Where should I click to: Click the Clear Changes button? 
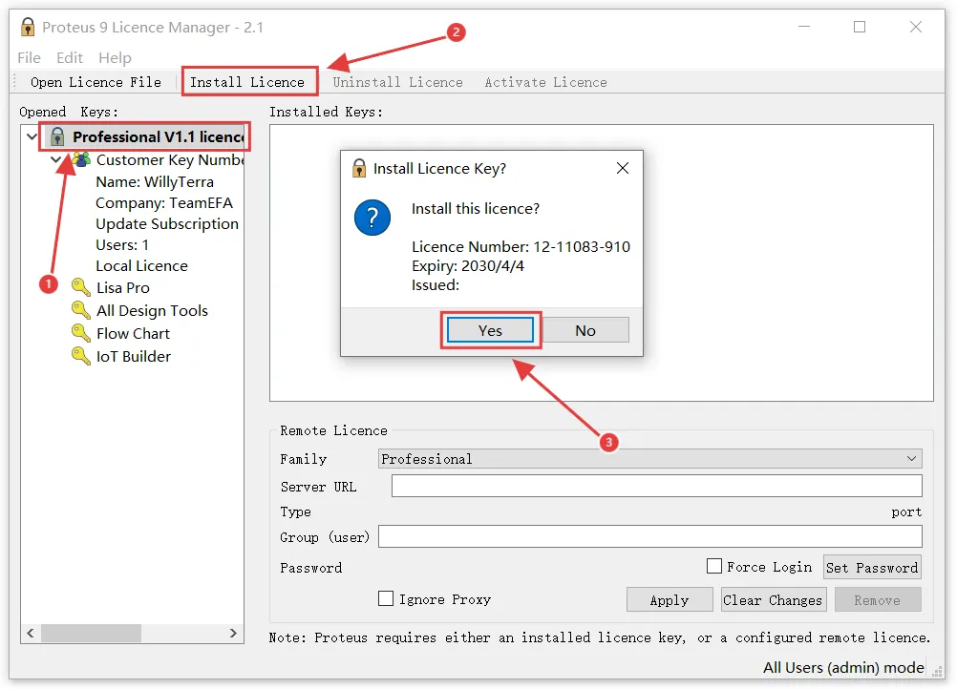pyautogui.click(x=774, y=600)
